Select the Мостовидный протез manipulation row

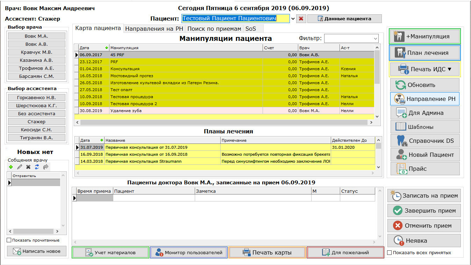coord(224,76)
